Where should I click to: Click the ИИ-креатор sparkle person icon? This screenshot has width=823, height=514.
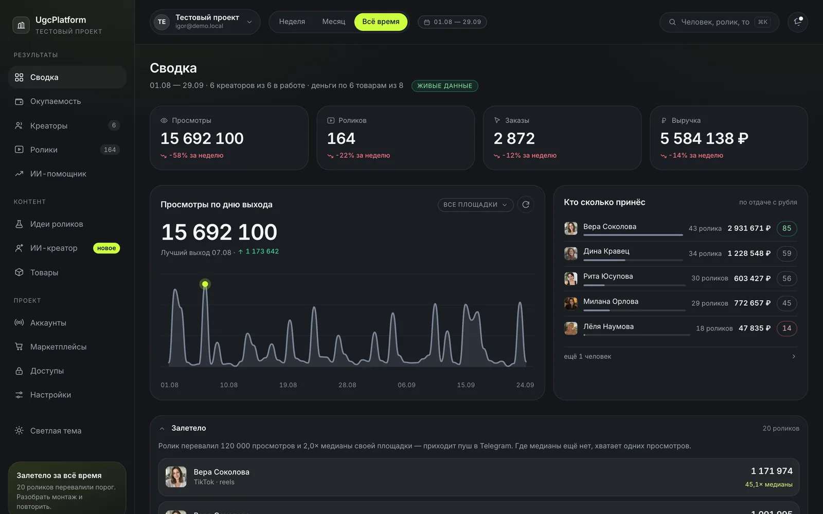[19, 248]
